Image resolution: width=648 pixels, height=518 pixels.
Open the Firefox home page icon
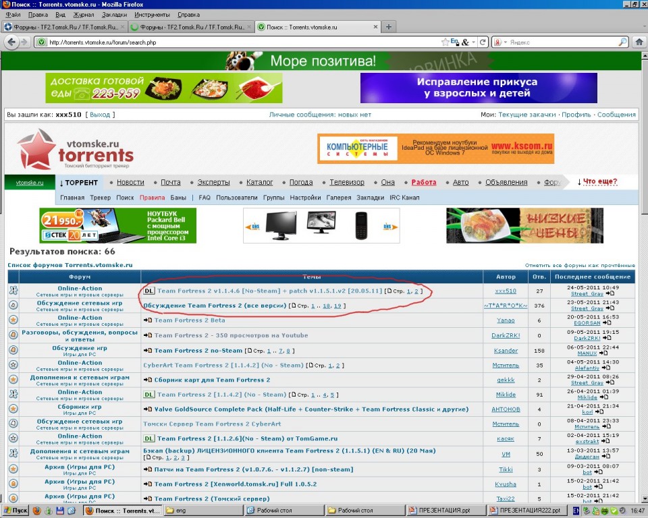point(639,42)
